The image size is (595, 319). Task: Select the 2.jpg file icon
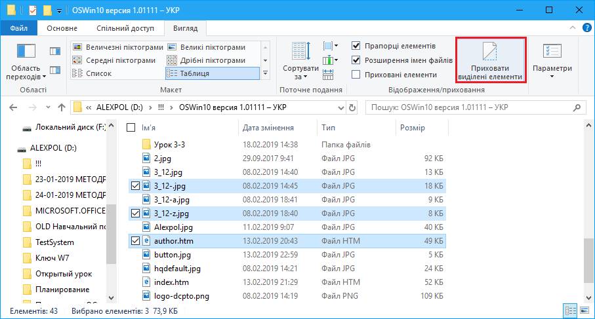pos(146,158)
